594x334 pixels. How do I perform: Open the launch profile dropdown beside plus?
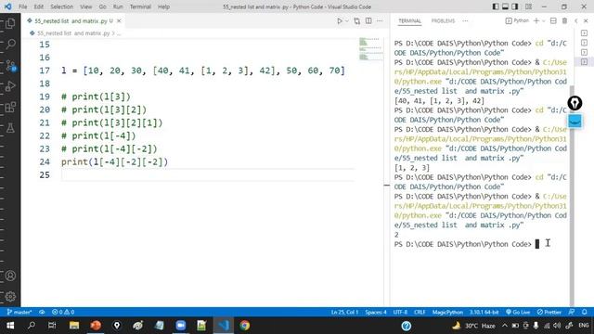coord(544,20)
